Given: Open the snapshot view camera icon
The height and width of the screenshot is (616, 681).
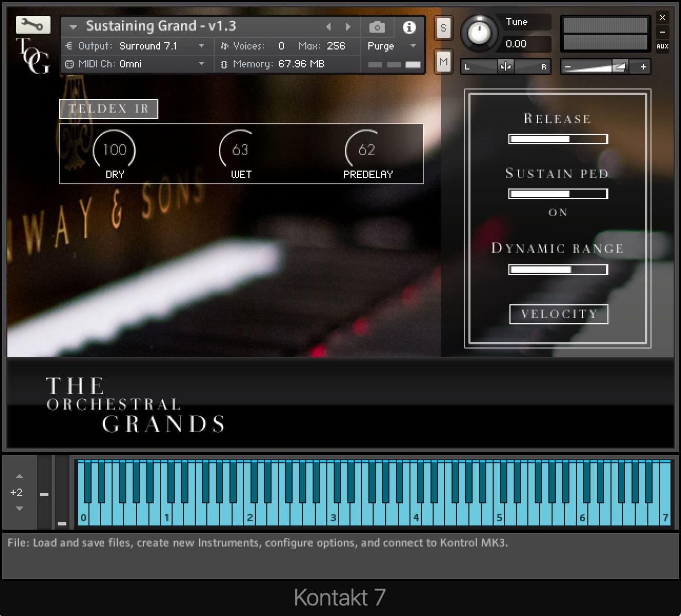Looking at the screenshot, I should click(x=377, y=27).
